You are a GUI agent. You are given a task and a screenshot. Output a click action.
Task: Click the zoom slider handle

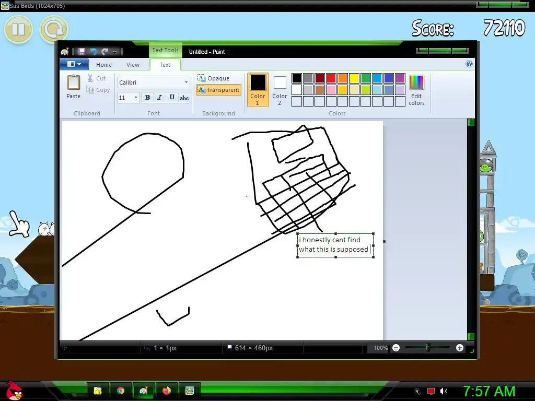pyautogui.click(x=428, y=347)
